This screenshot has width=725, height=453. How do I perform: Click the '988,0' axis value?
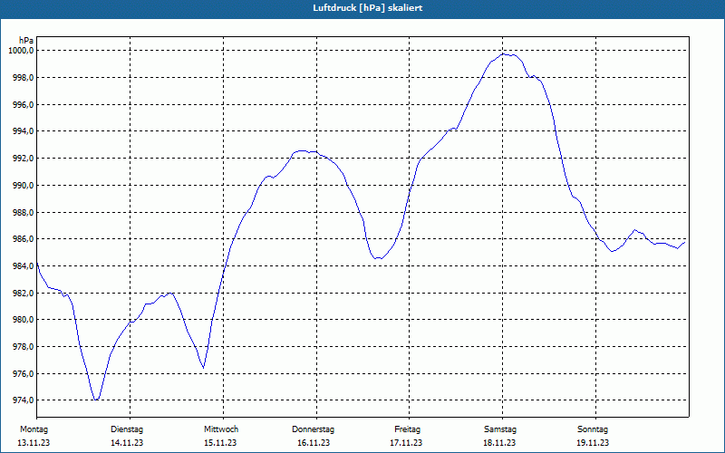click(24, 213)
